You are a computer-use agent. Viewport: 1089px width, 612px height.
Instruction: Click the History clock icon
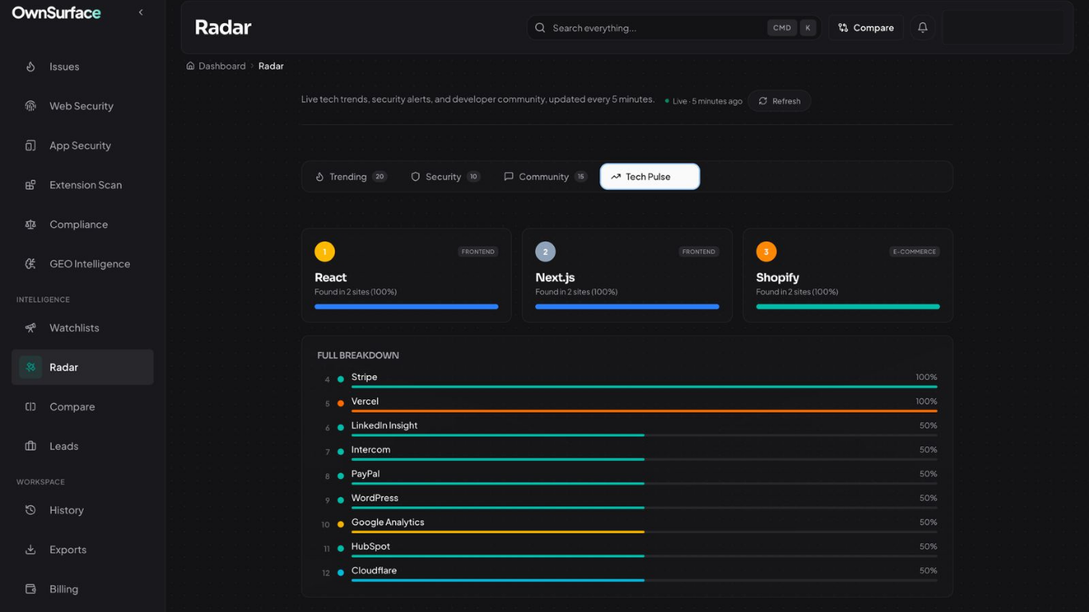[30, 510]
